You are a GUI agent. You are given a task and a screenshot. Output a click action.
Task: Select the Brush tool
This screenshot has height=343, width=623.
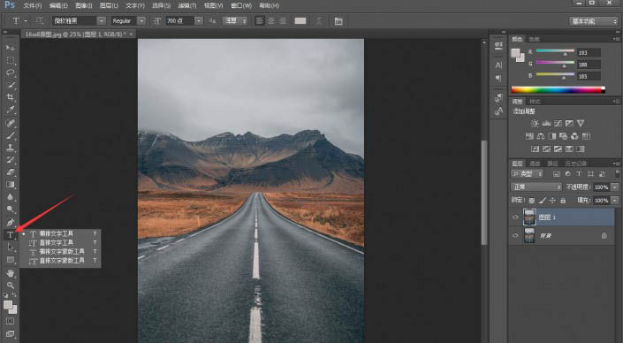click(x=11, y=135)
